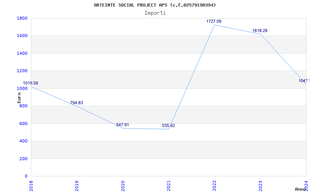This screenshot has width=310, height=193.
Task: Click the x-axis label 2019
Action: click(77, 186)
